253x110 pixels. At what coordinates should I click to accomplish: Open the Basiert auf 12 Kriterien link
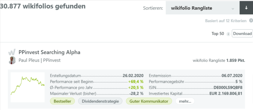pyautogui.click(x=226, y=21)
